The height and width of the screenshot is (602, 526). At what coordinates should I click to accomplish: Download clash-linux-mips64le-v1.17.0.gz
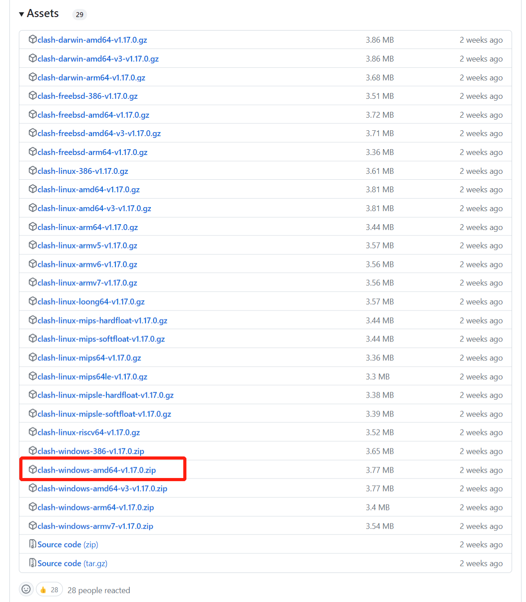93,376
